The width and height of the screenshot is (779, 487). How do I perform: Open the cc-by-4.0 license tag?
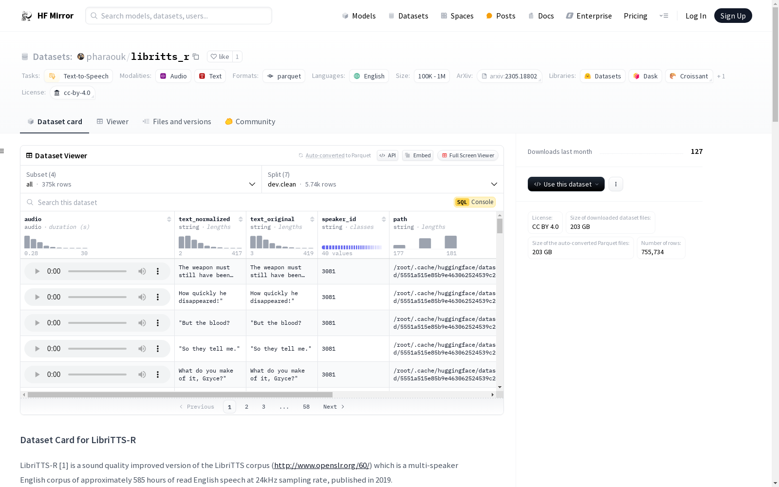73,93
